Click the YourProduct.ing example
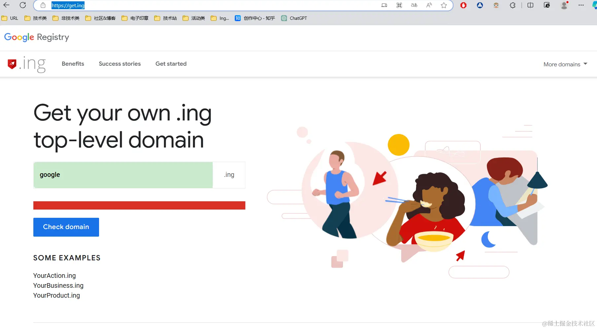 pyautogui.click(x=56, y=295)
